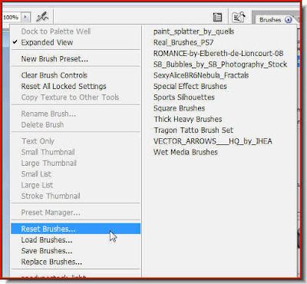Image resolution: width=307 pixels, height=284 pixels.
Task: Load SexyAliceBR6Nebula_Fractals brushes
Action: click(201, 75)
